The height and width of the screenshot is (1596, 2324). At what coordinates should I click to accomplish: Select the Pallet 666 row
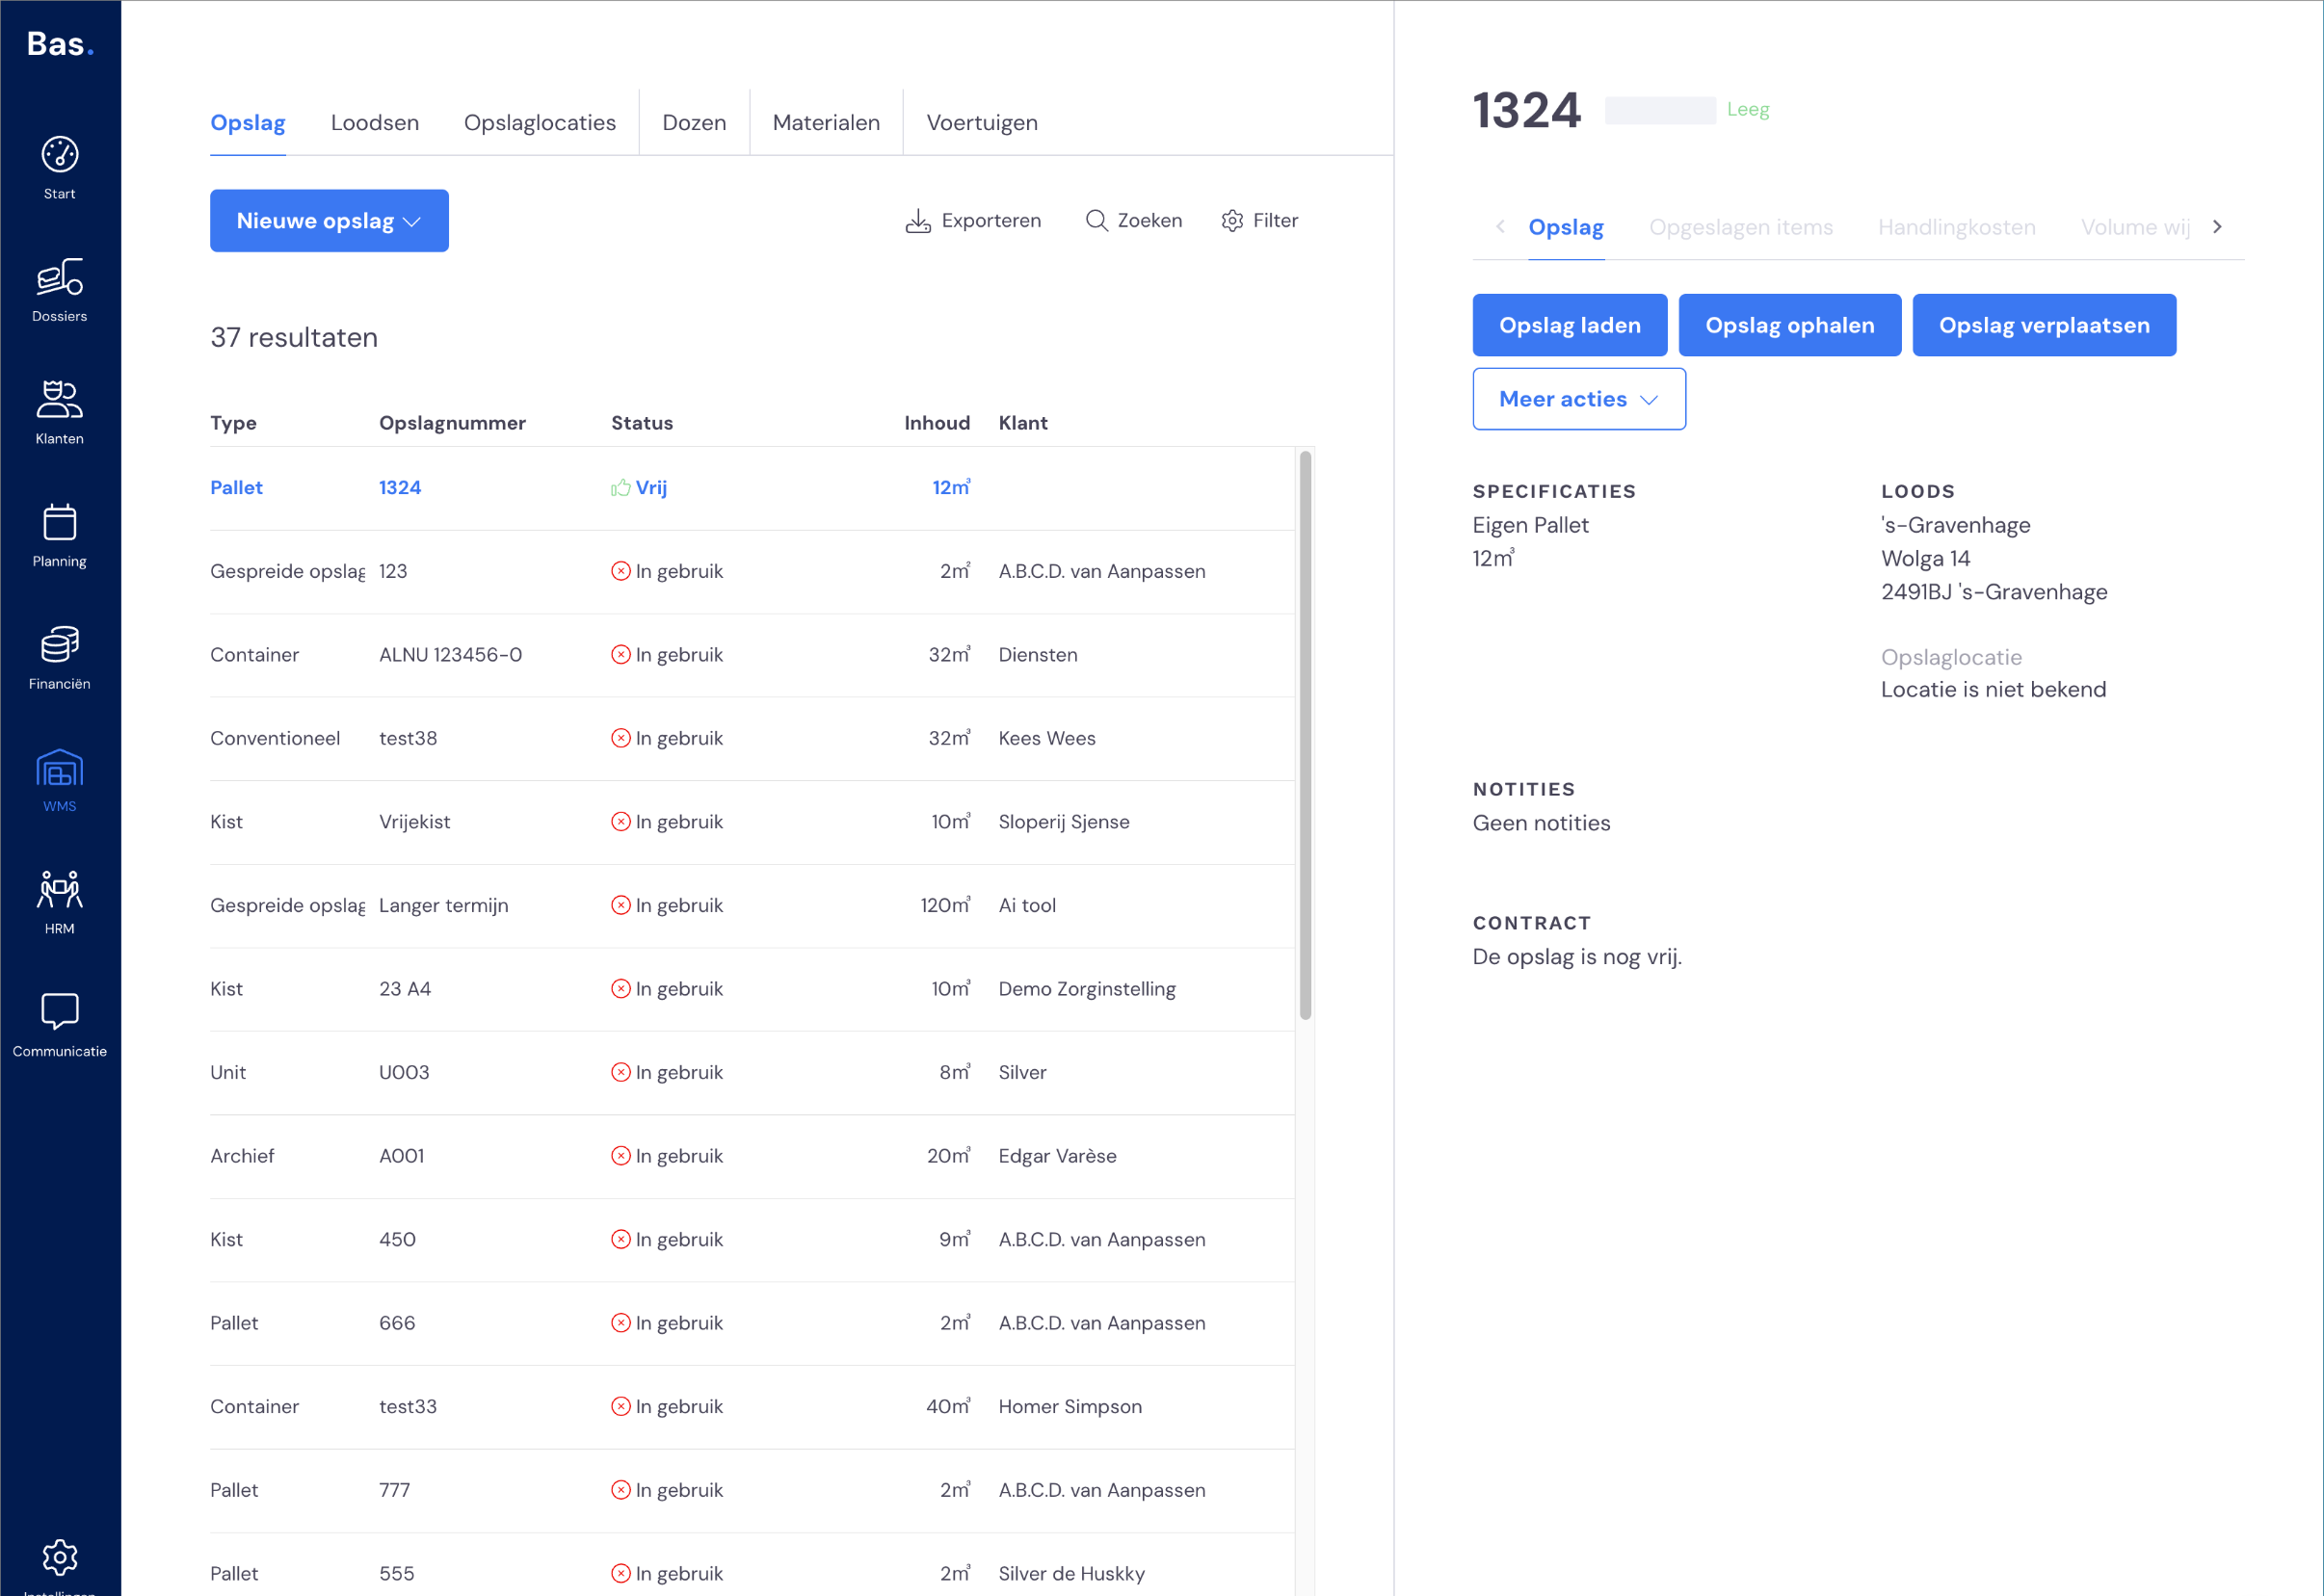click(x=753, y=1323)
